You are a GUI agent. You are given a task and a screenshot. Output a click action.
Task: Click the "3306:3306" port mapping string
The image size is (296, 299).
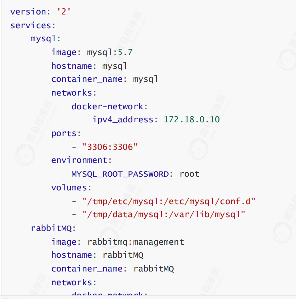110,147
